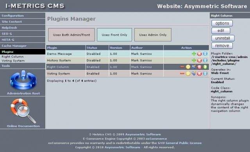The width and height of the screenshot is (250, 152).
Task: Click red remove icon in Right Column row
Action: point(200,67)
